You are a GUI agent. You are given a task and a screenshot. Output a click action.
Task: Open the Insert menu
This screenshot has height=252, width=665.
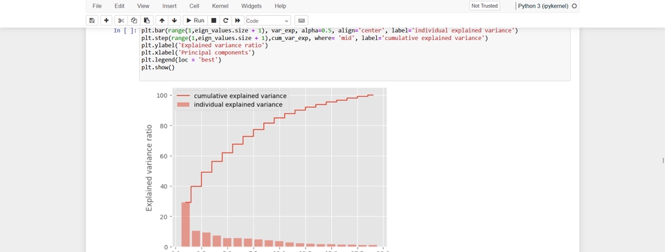point(170,6)
